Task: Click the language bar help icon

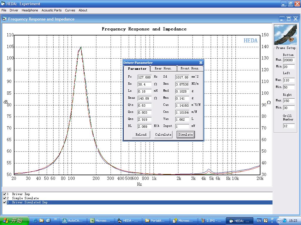Action: click(x=266, y=221)
